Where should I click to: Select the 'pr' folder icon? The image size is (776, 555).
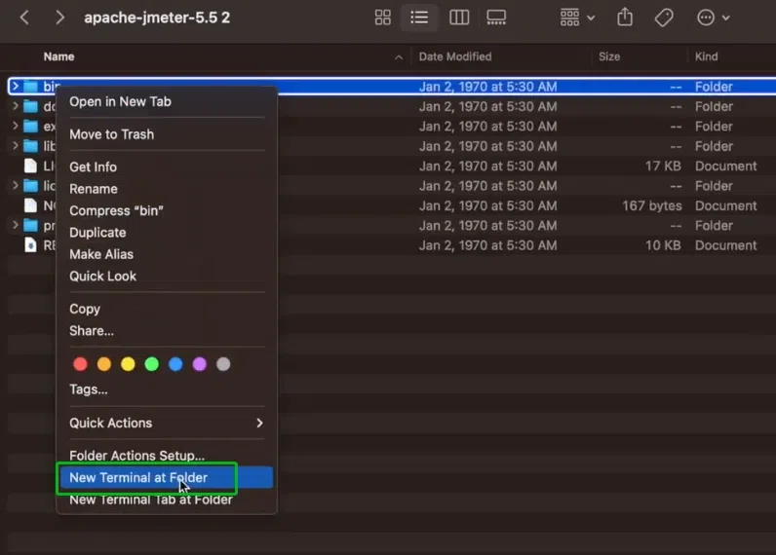pyautogui.click(x=30, y=225)
